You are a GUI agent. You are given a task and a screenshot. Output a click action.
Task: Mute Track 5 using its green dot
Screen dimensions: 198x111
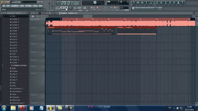click(44, 58)
